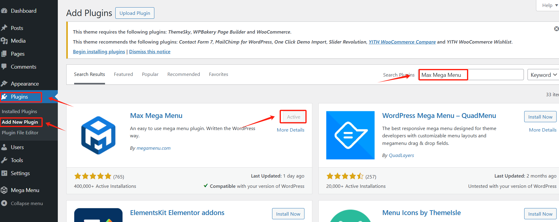This screenshot has height=222, width=559.
Task: Install Menu Icons by ThemeIsle now
Action: [540, 214]
